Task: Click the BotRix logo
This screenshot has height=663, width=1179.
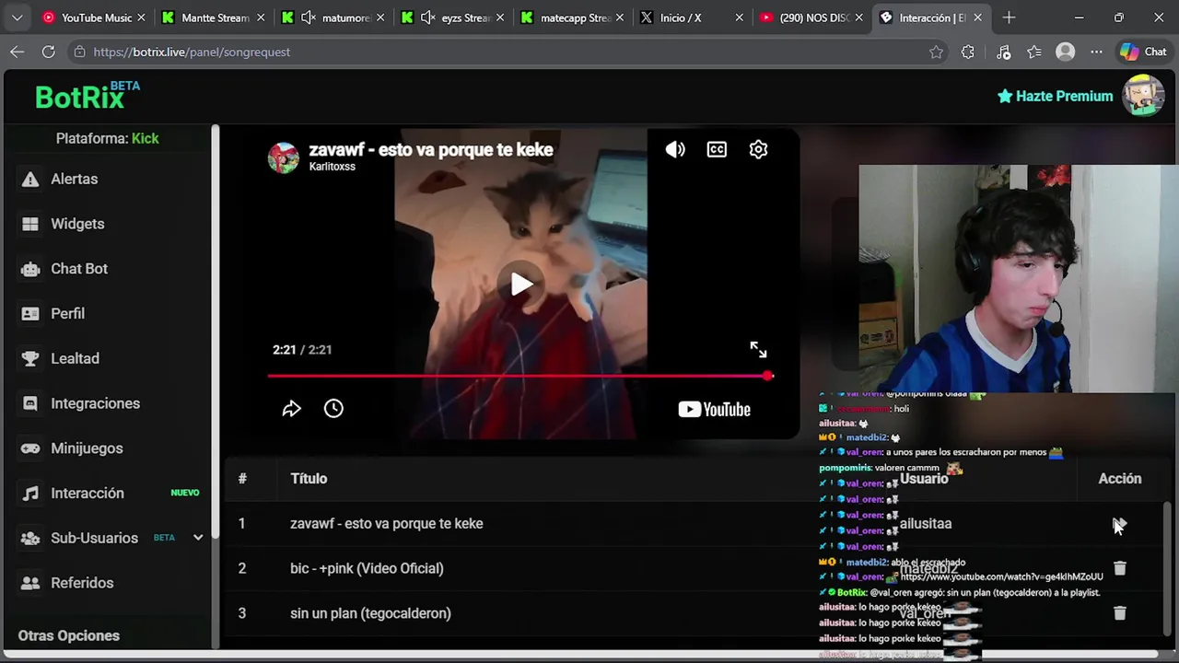Action: click(x=88, y=95)
